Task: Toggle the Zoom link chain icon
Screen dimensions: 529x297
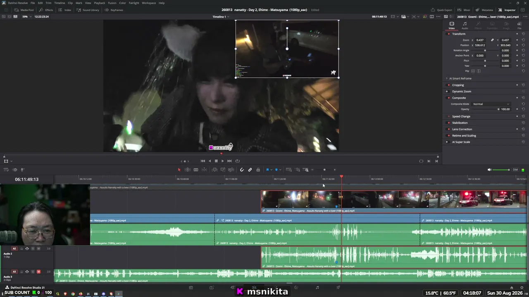Action: coord(492,40)
